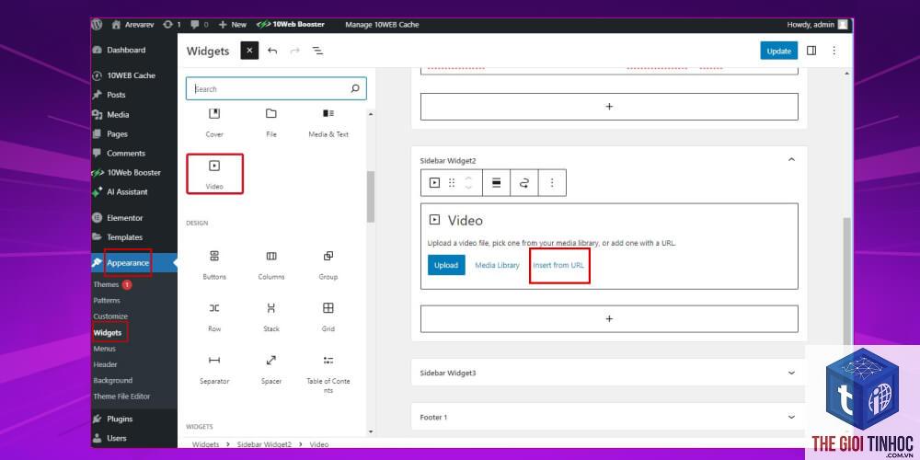
Task: Open Manage 10WEB Cache
Action: [382, 25]
